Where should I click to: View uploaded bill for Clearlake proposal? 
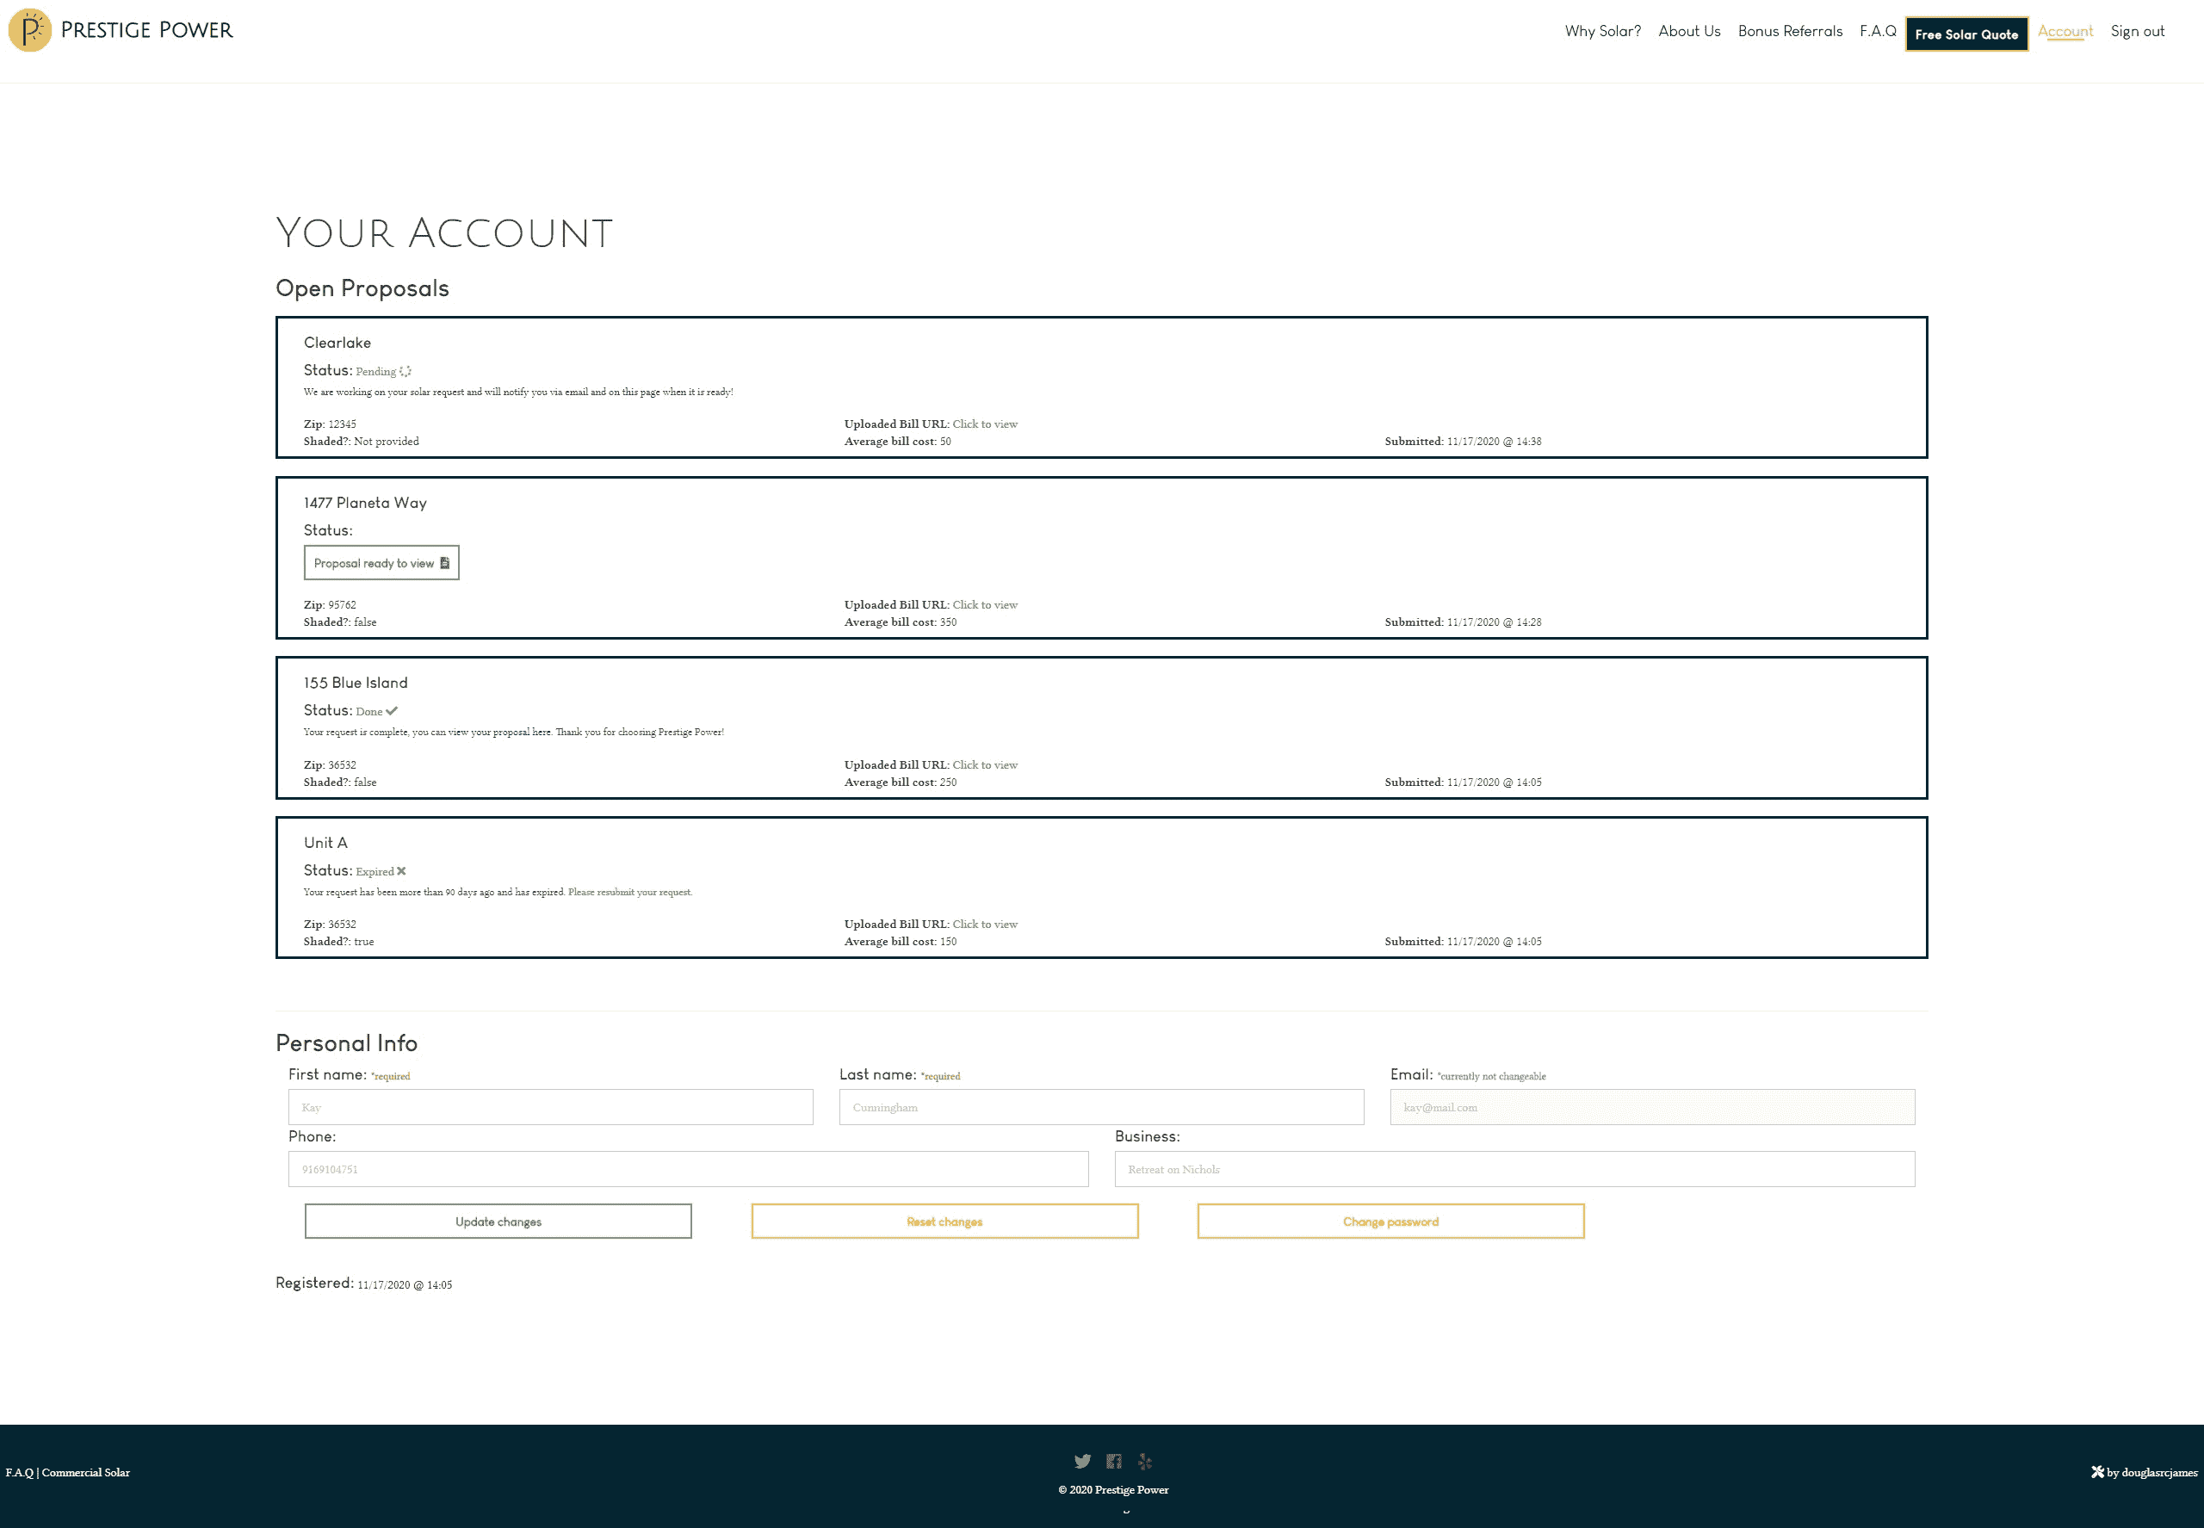(x=984, y=424)
